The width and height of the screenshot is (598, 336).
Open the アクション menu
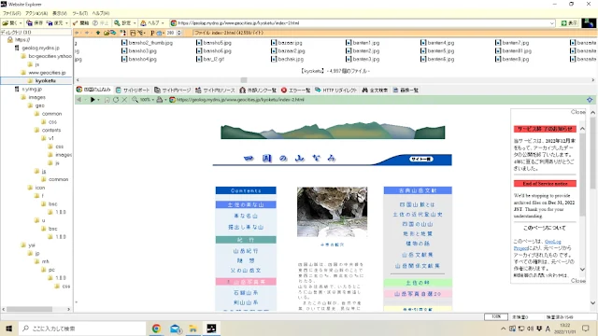36,13
